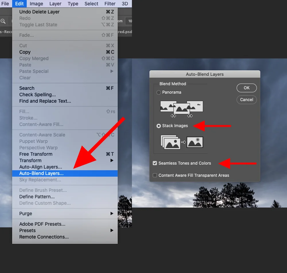This screenshot has height=273, width=287.
Task: Disable Seamless Tones and Colors
Action: (x=155, y=163)
